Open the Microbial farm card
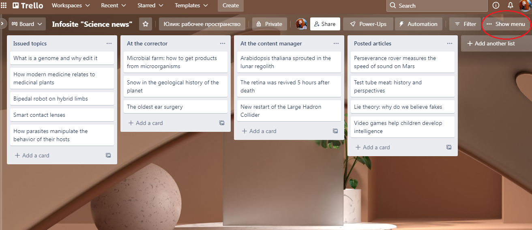This screenshot has height=230, width=532. 176,62
